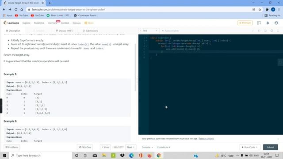
Task: Collapse code fold arrow on line 1
Action: coord(146,38)
